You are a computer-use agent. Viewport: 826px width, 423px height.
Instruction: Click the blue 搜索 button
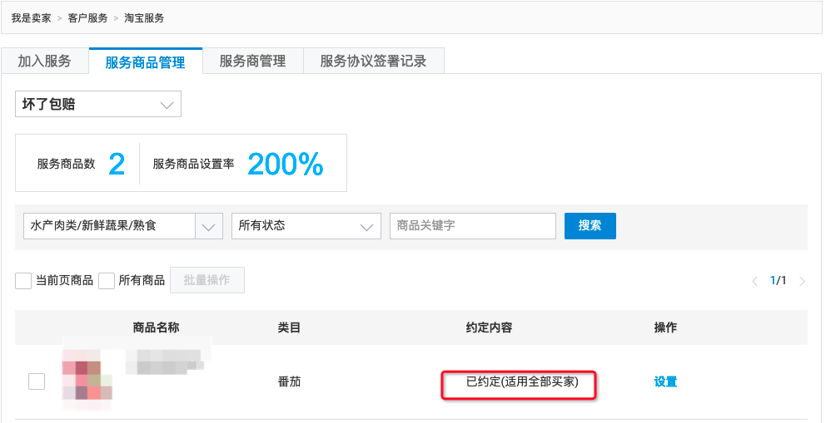[x=590, y=225]
